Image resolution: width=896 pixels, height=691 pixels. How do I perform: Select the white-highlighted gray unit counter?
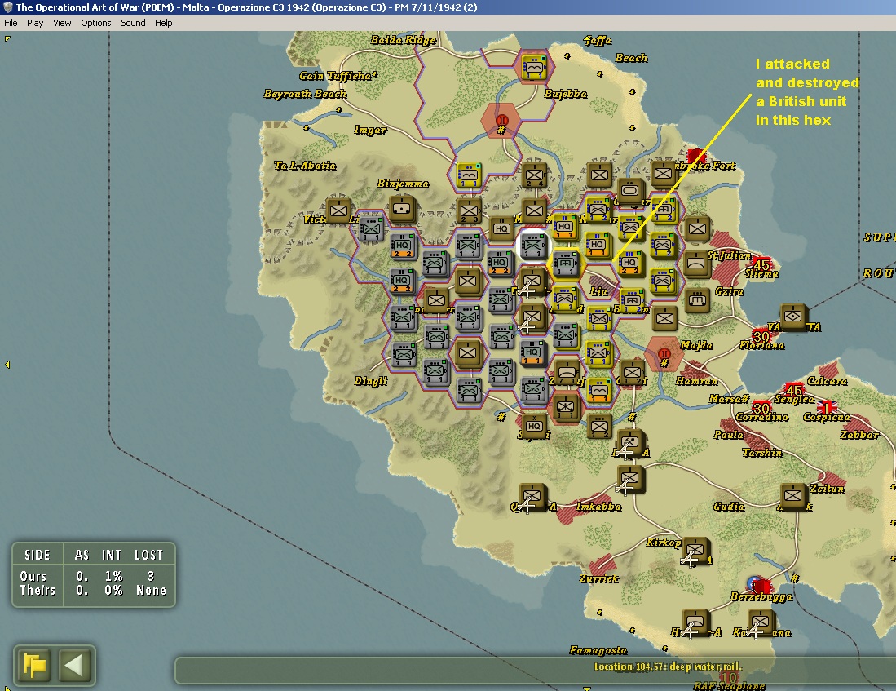[x=533, y=246]
